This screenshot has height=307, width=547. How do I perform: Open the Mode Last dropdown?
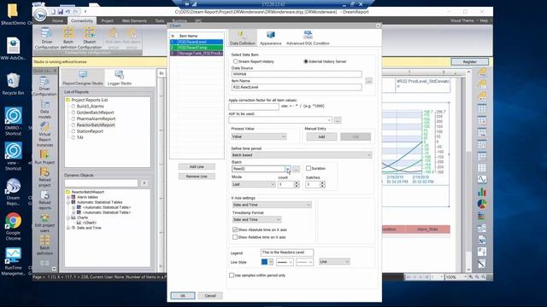click(254, 184)
